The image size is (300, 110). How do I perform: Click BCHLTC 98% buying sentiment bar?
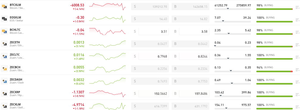pos(275,34)
